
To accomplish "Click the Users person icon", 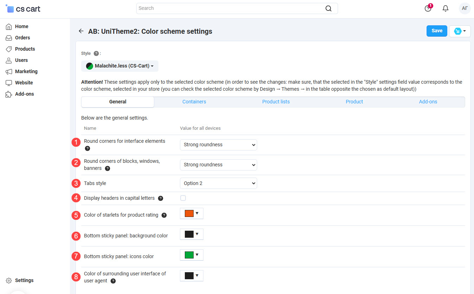I will click(x=9, y=60).
